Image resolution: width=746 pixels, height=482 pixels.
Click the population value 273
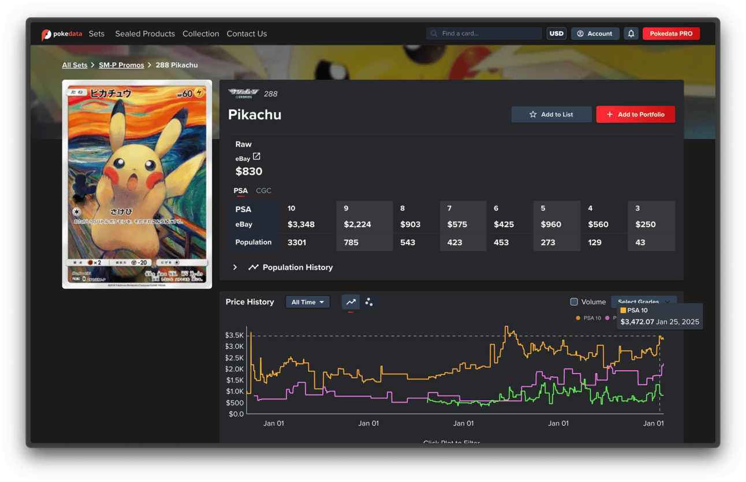[549, 242]
